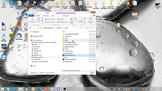Open the Windows Start button
The height and width of the screenshot is (91, 162).
(x=3, y=89)
